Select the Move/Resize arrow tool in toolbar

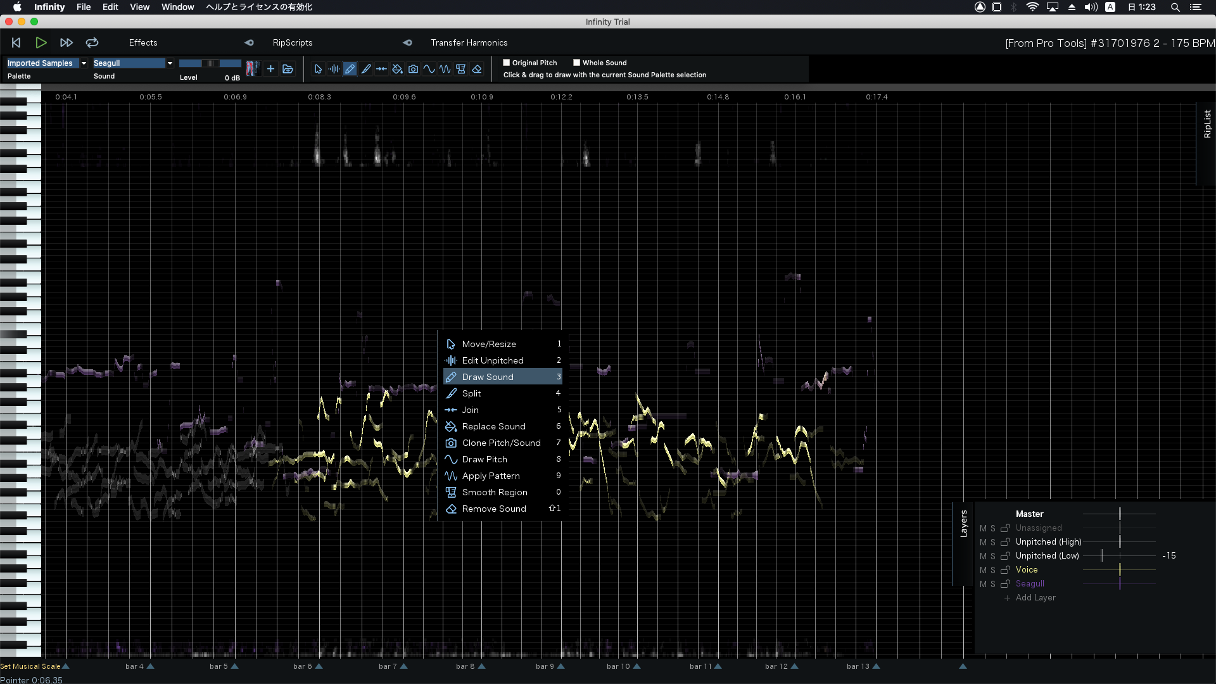coord(318,69)
